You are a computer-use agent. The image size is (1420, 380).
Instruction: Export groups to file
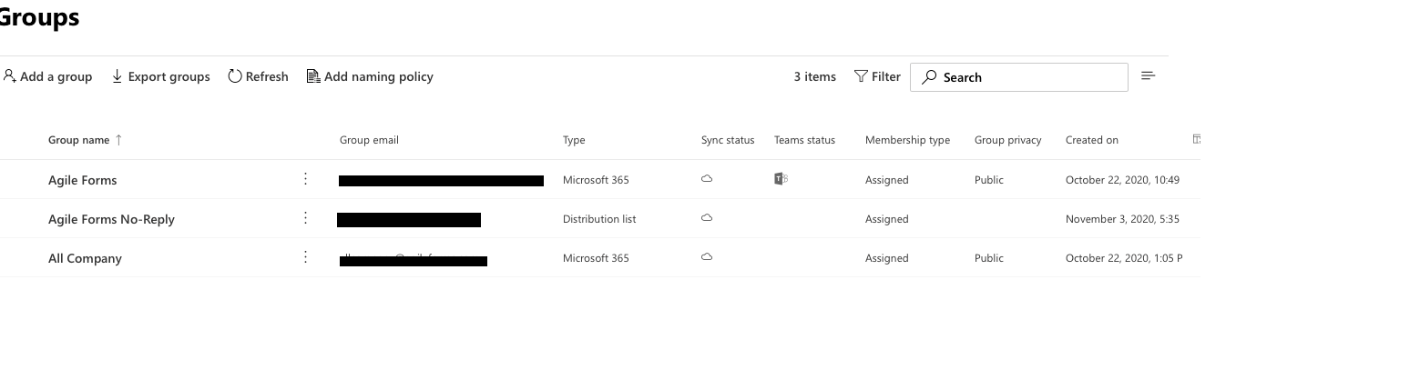coord(160,77)
